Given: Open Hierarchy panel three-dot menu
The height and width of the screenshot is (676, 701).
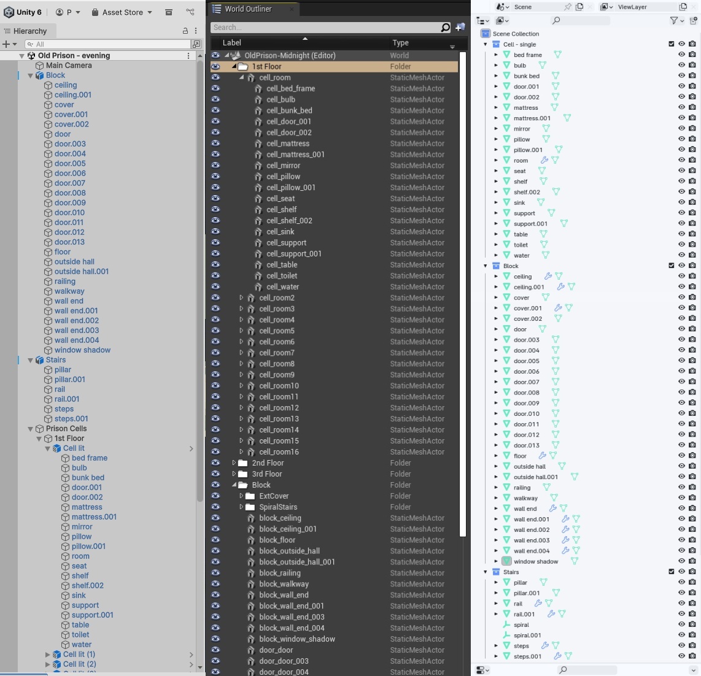Looking at the screenshot, I should 196,31.
